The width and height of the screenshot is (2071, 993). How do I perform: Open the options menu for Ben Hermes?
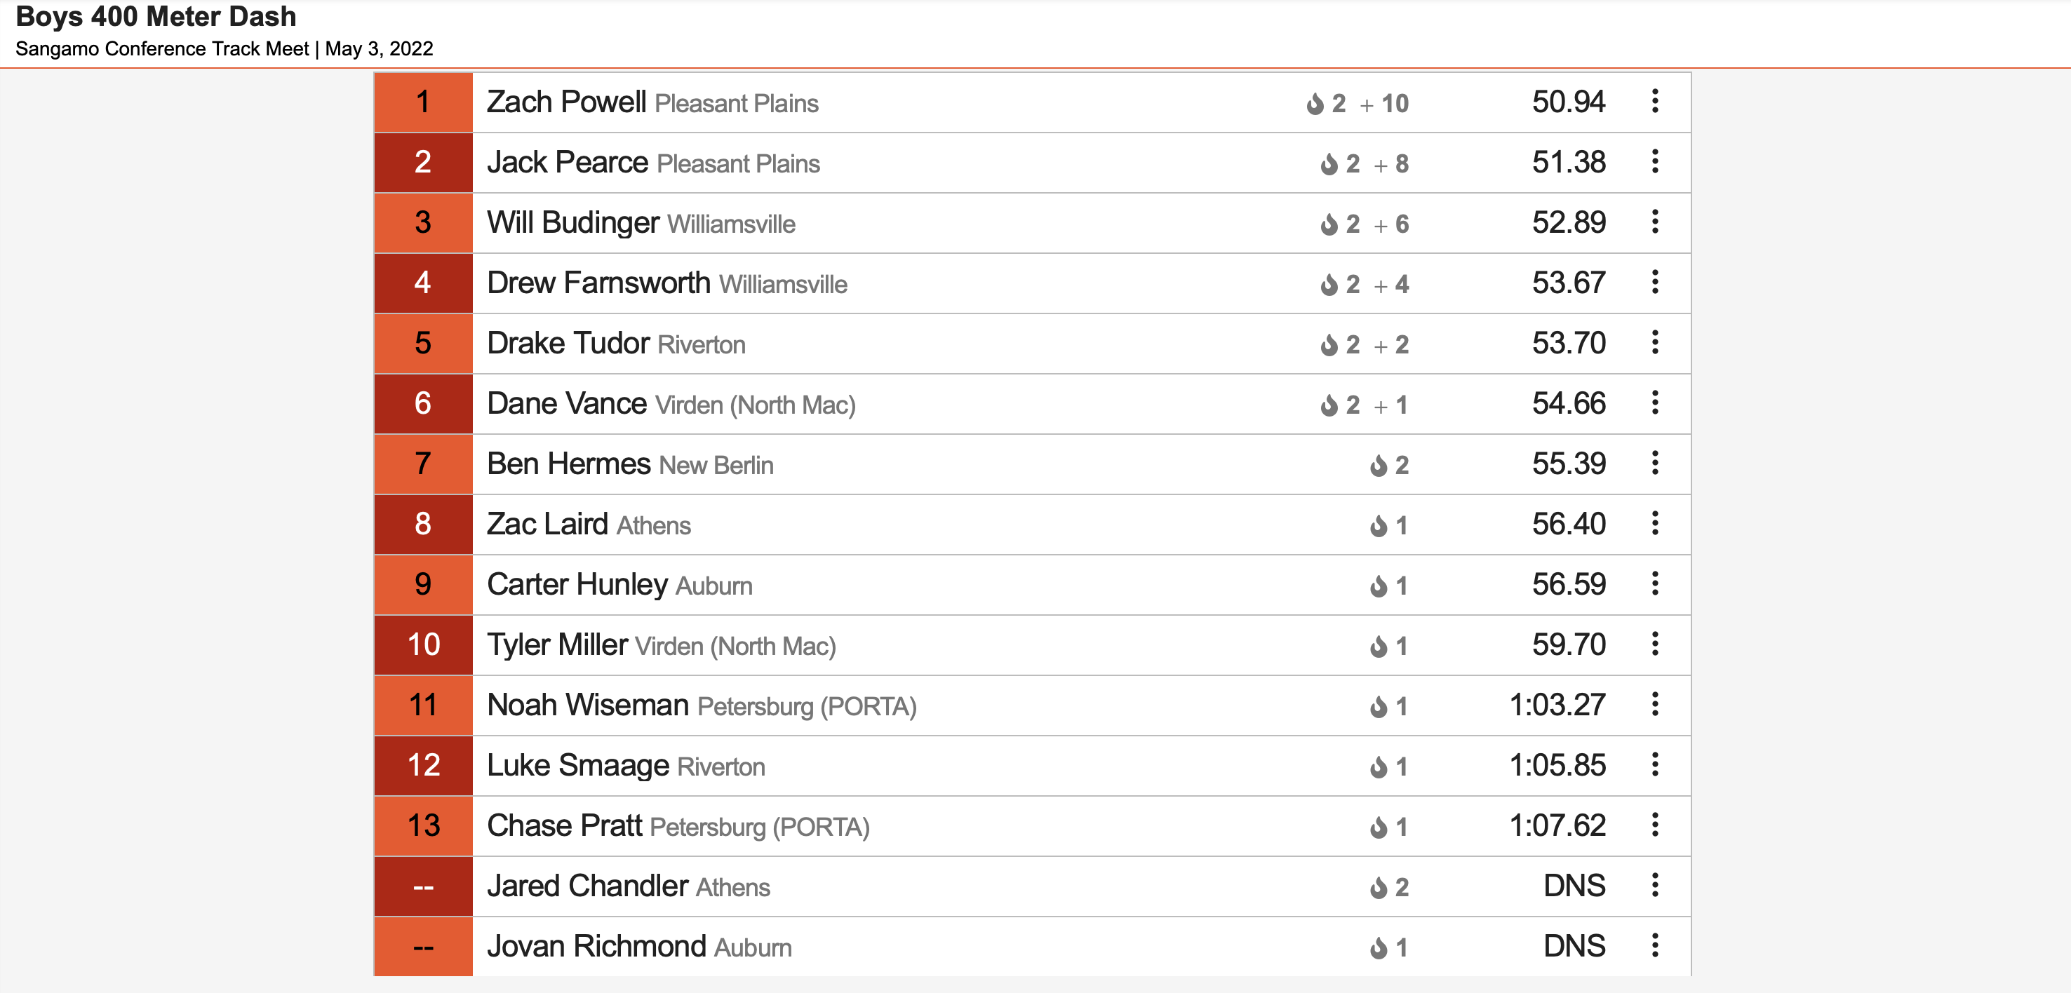coord(1654,463)
